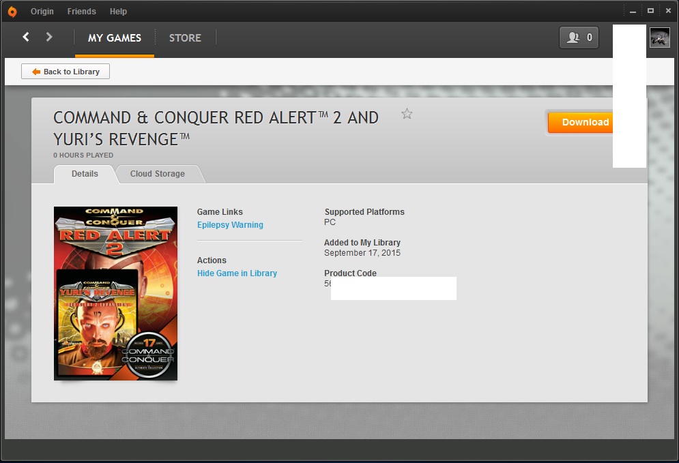Open the Friends menu
Image resolution: width=679 pixels, height=463 pixels.
(81, 11)
